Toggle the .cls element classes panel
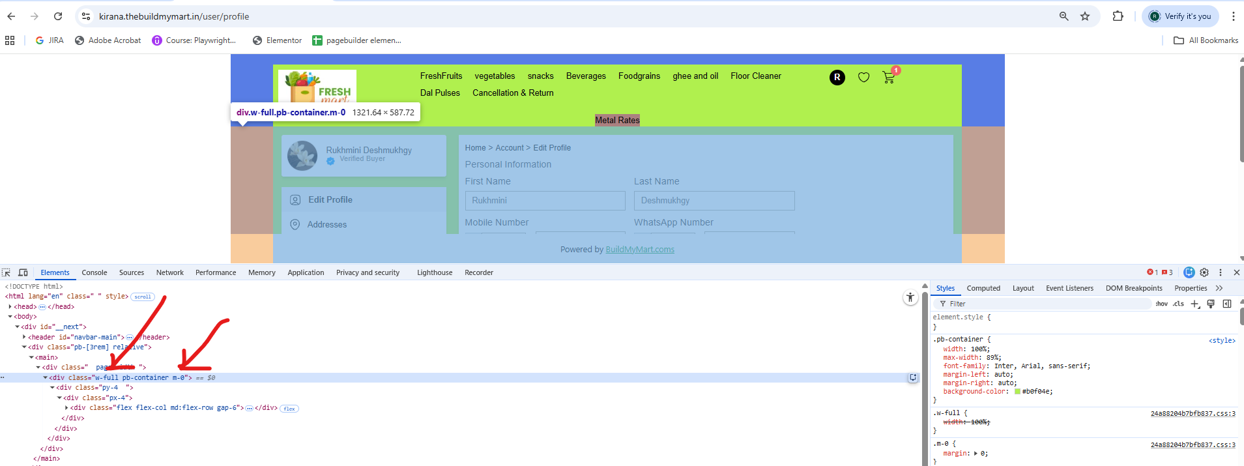 (x=1179, y=304)
